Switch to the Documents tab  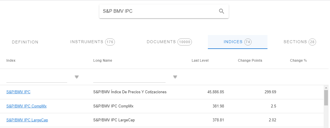click(169, 42)
